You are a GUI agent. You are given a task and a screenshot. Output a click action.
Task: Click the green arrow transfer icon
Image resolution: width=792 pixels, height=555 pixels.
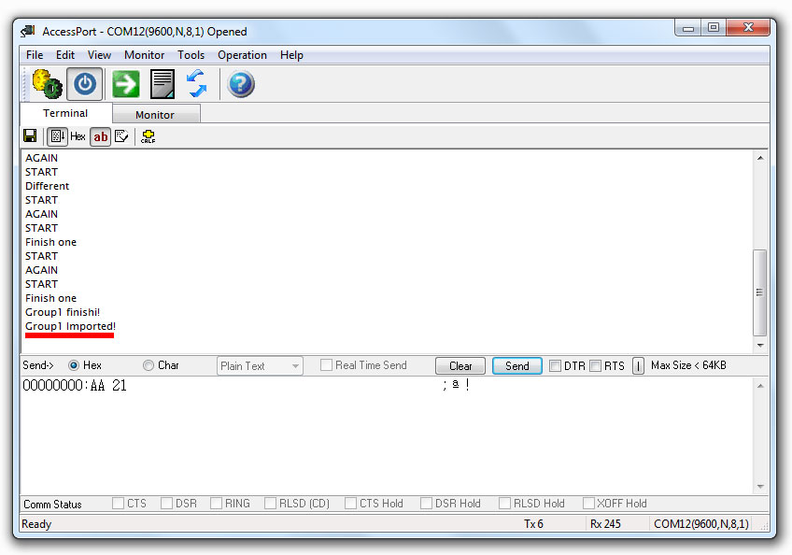[126, 84]
